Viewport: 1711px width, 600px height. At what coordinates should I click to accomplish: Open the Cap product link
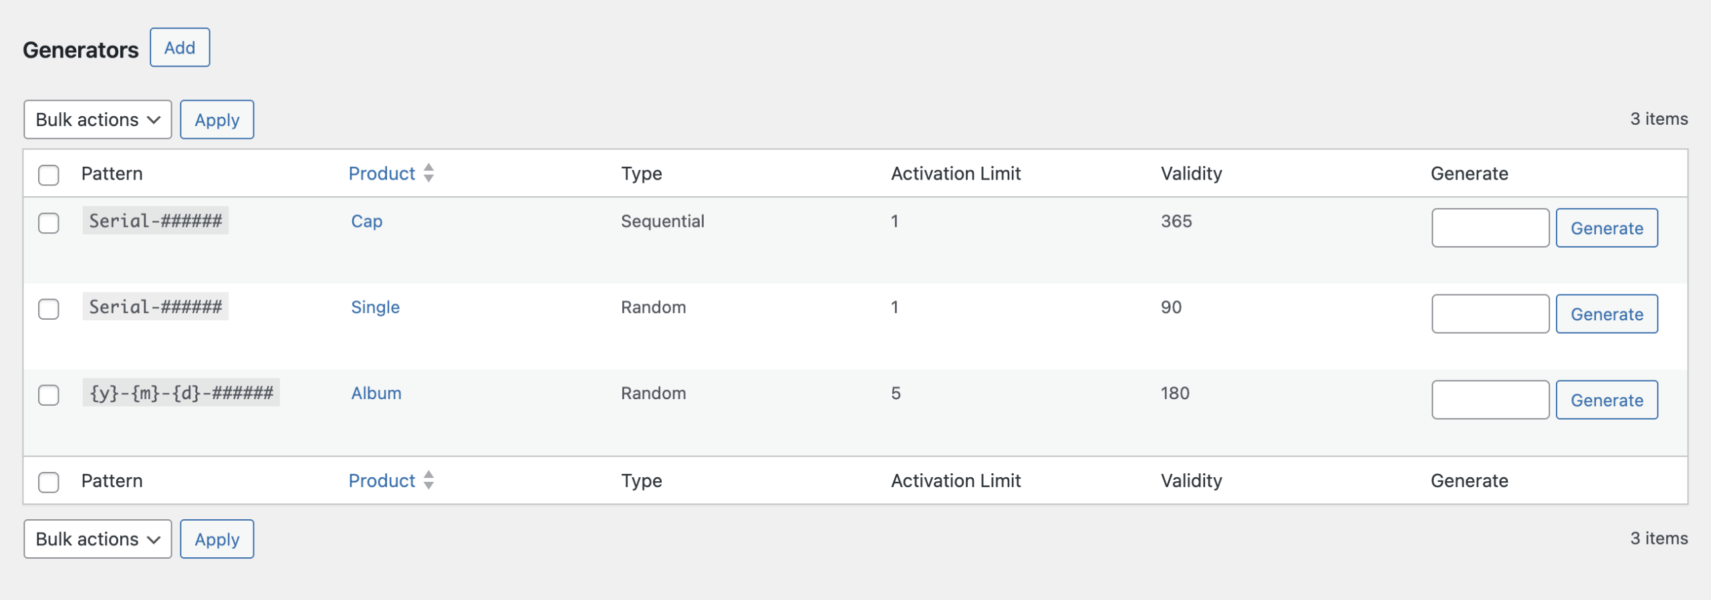click(367, 221)
